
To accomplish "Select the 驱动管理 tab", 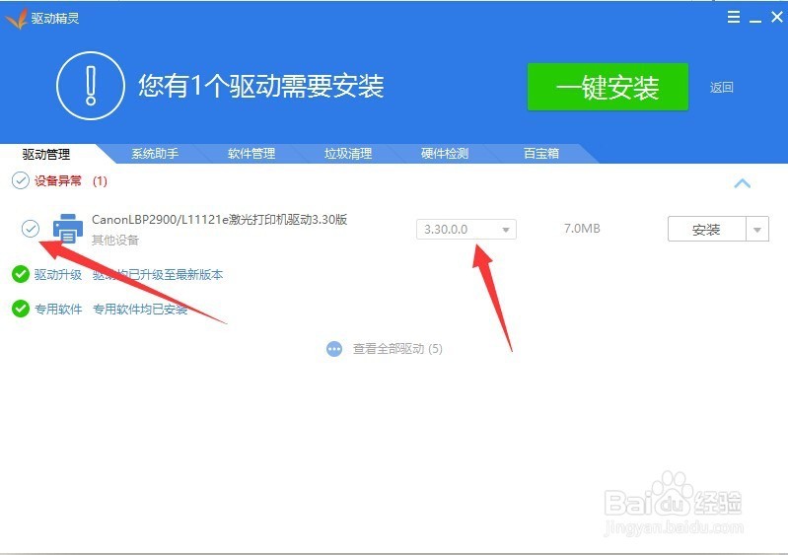I will click(x=46, y=154).
